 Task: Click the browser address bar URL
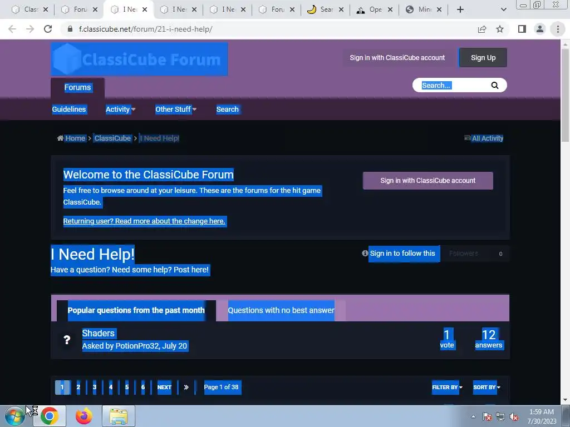point(145,29)
